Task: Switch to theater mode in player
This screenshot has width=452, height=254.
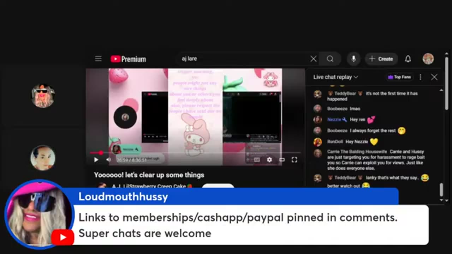Action: pos(282,160)
